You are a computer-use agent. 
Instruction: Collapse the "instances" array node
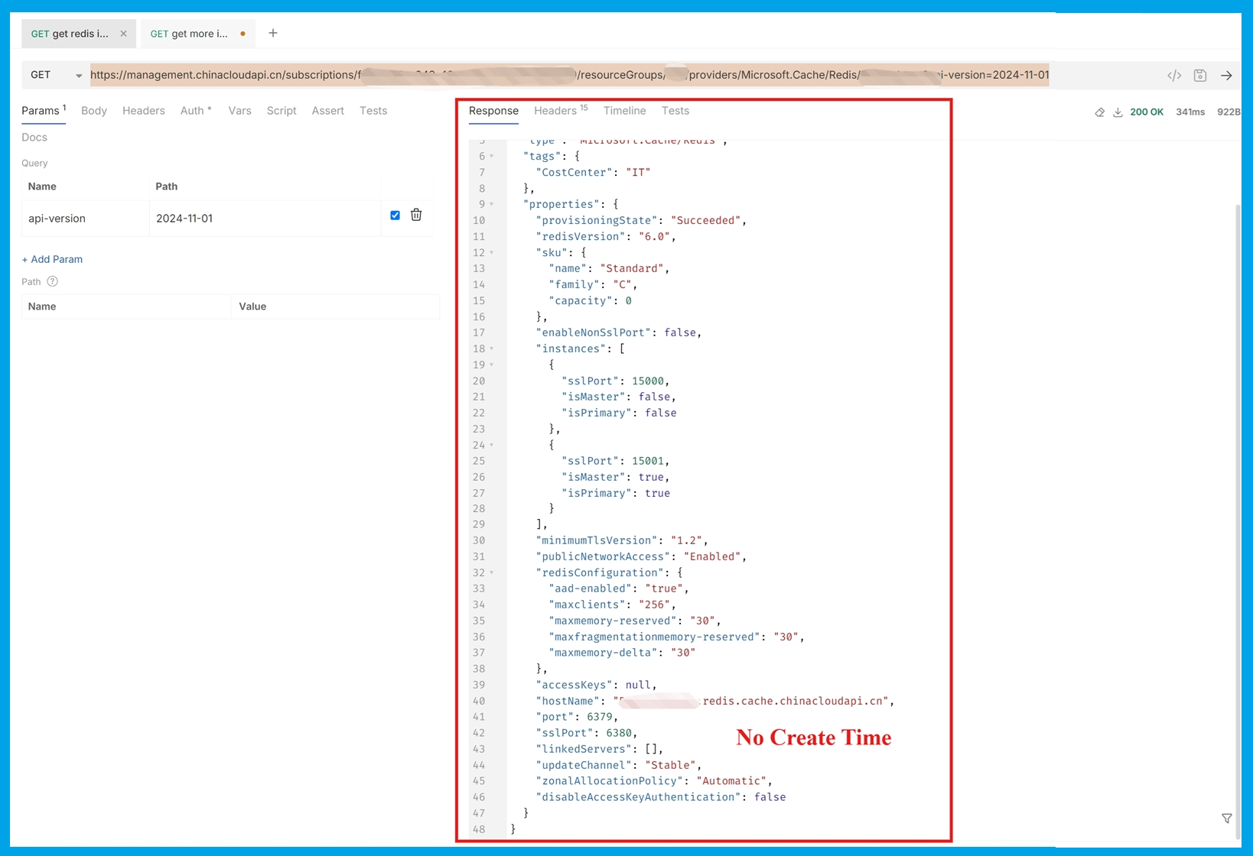click(492, 349)
